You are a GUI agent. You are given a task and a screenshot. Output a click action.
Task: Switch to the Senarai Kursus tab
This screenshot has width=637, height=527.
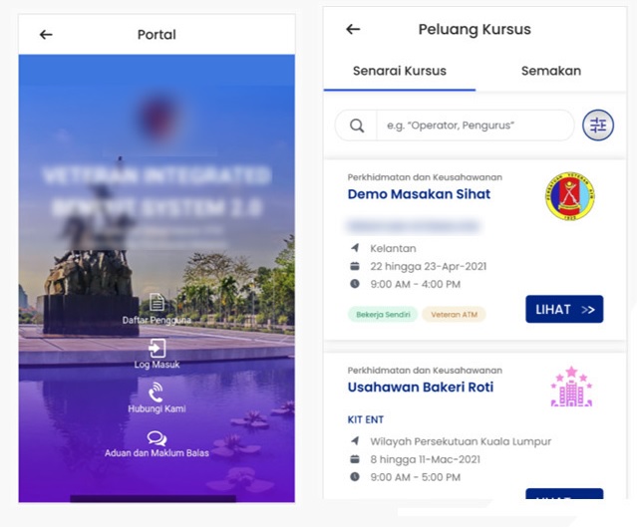point(400,71)
